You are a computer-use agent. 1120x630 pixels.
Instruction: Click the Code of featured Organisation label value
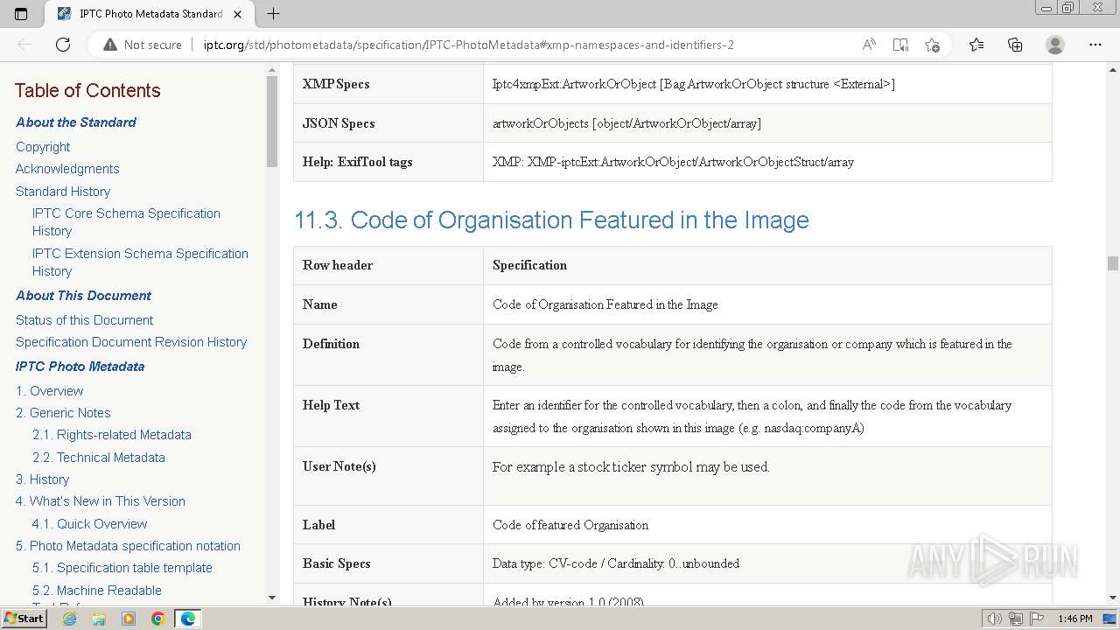click(570, 525)
